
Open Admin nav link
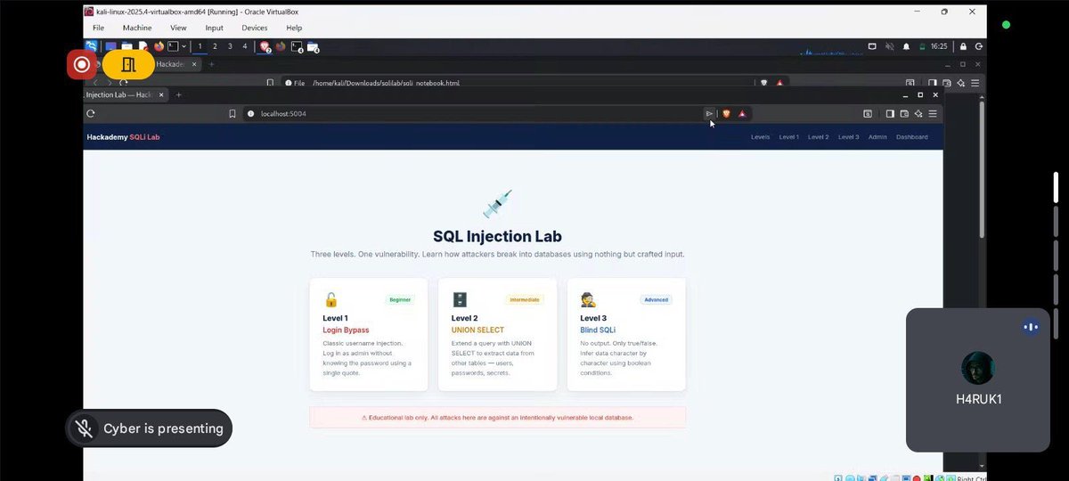tap(877, 137)
